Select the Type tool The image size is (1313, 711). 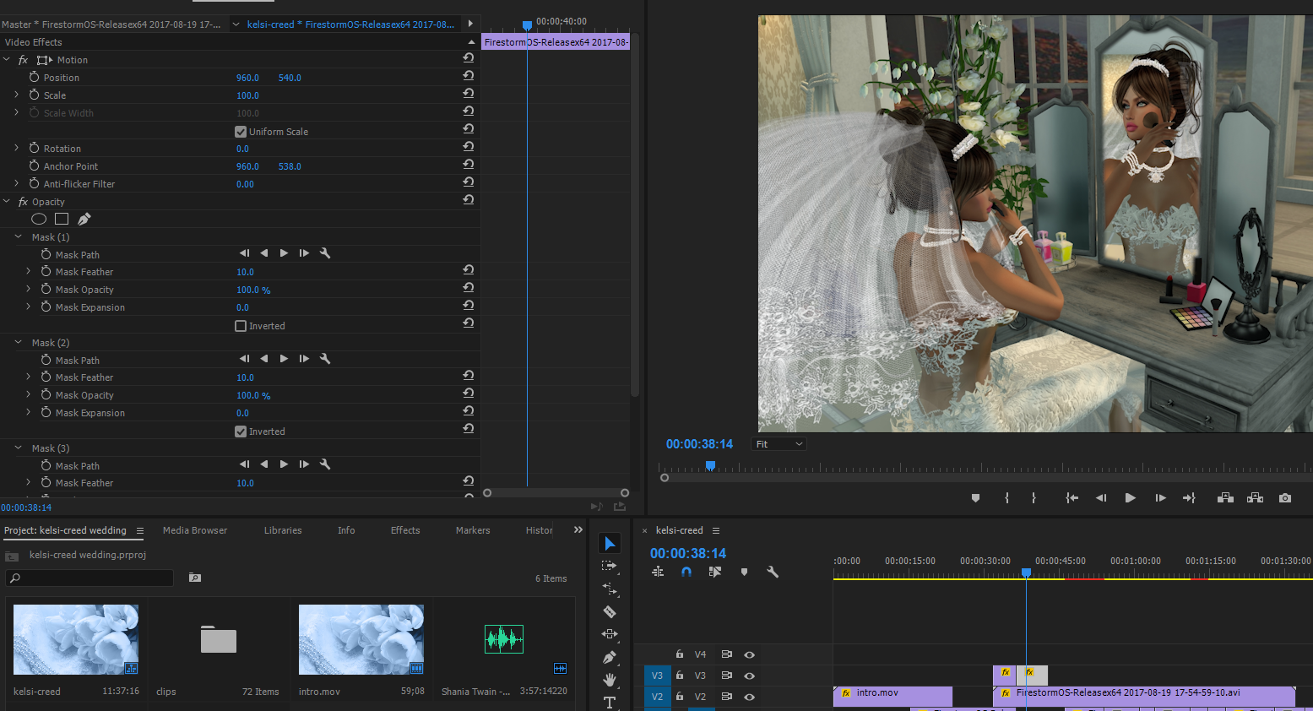tap(610, 703)
